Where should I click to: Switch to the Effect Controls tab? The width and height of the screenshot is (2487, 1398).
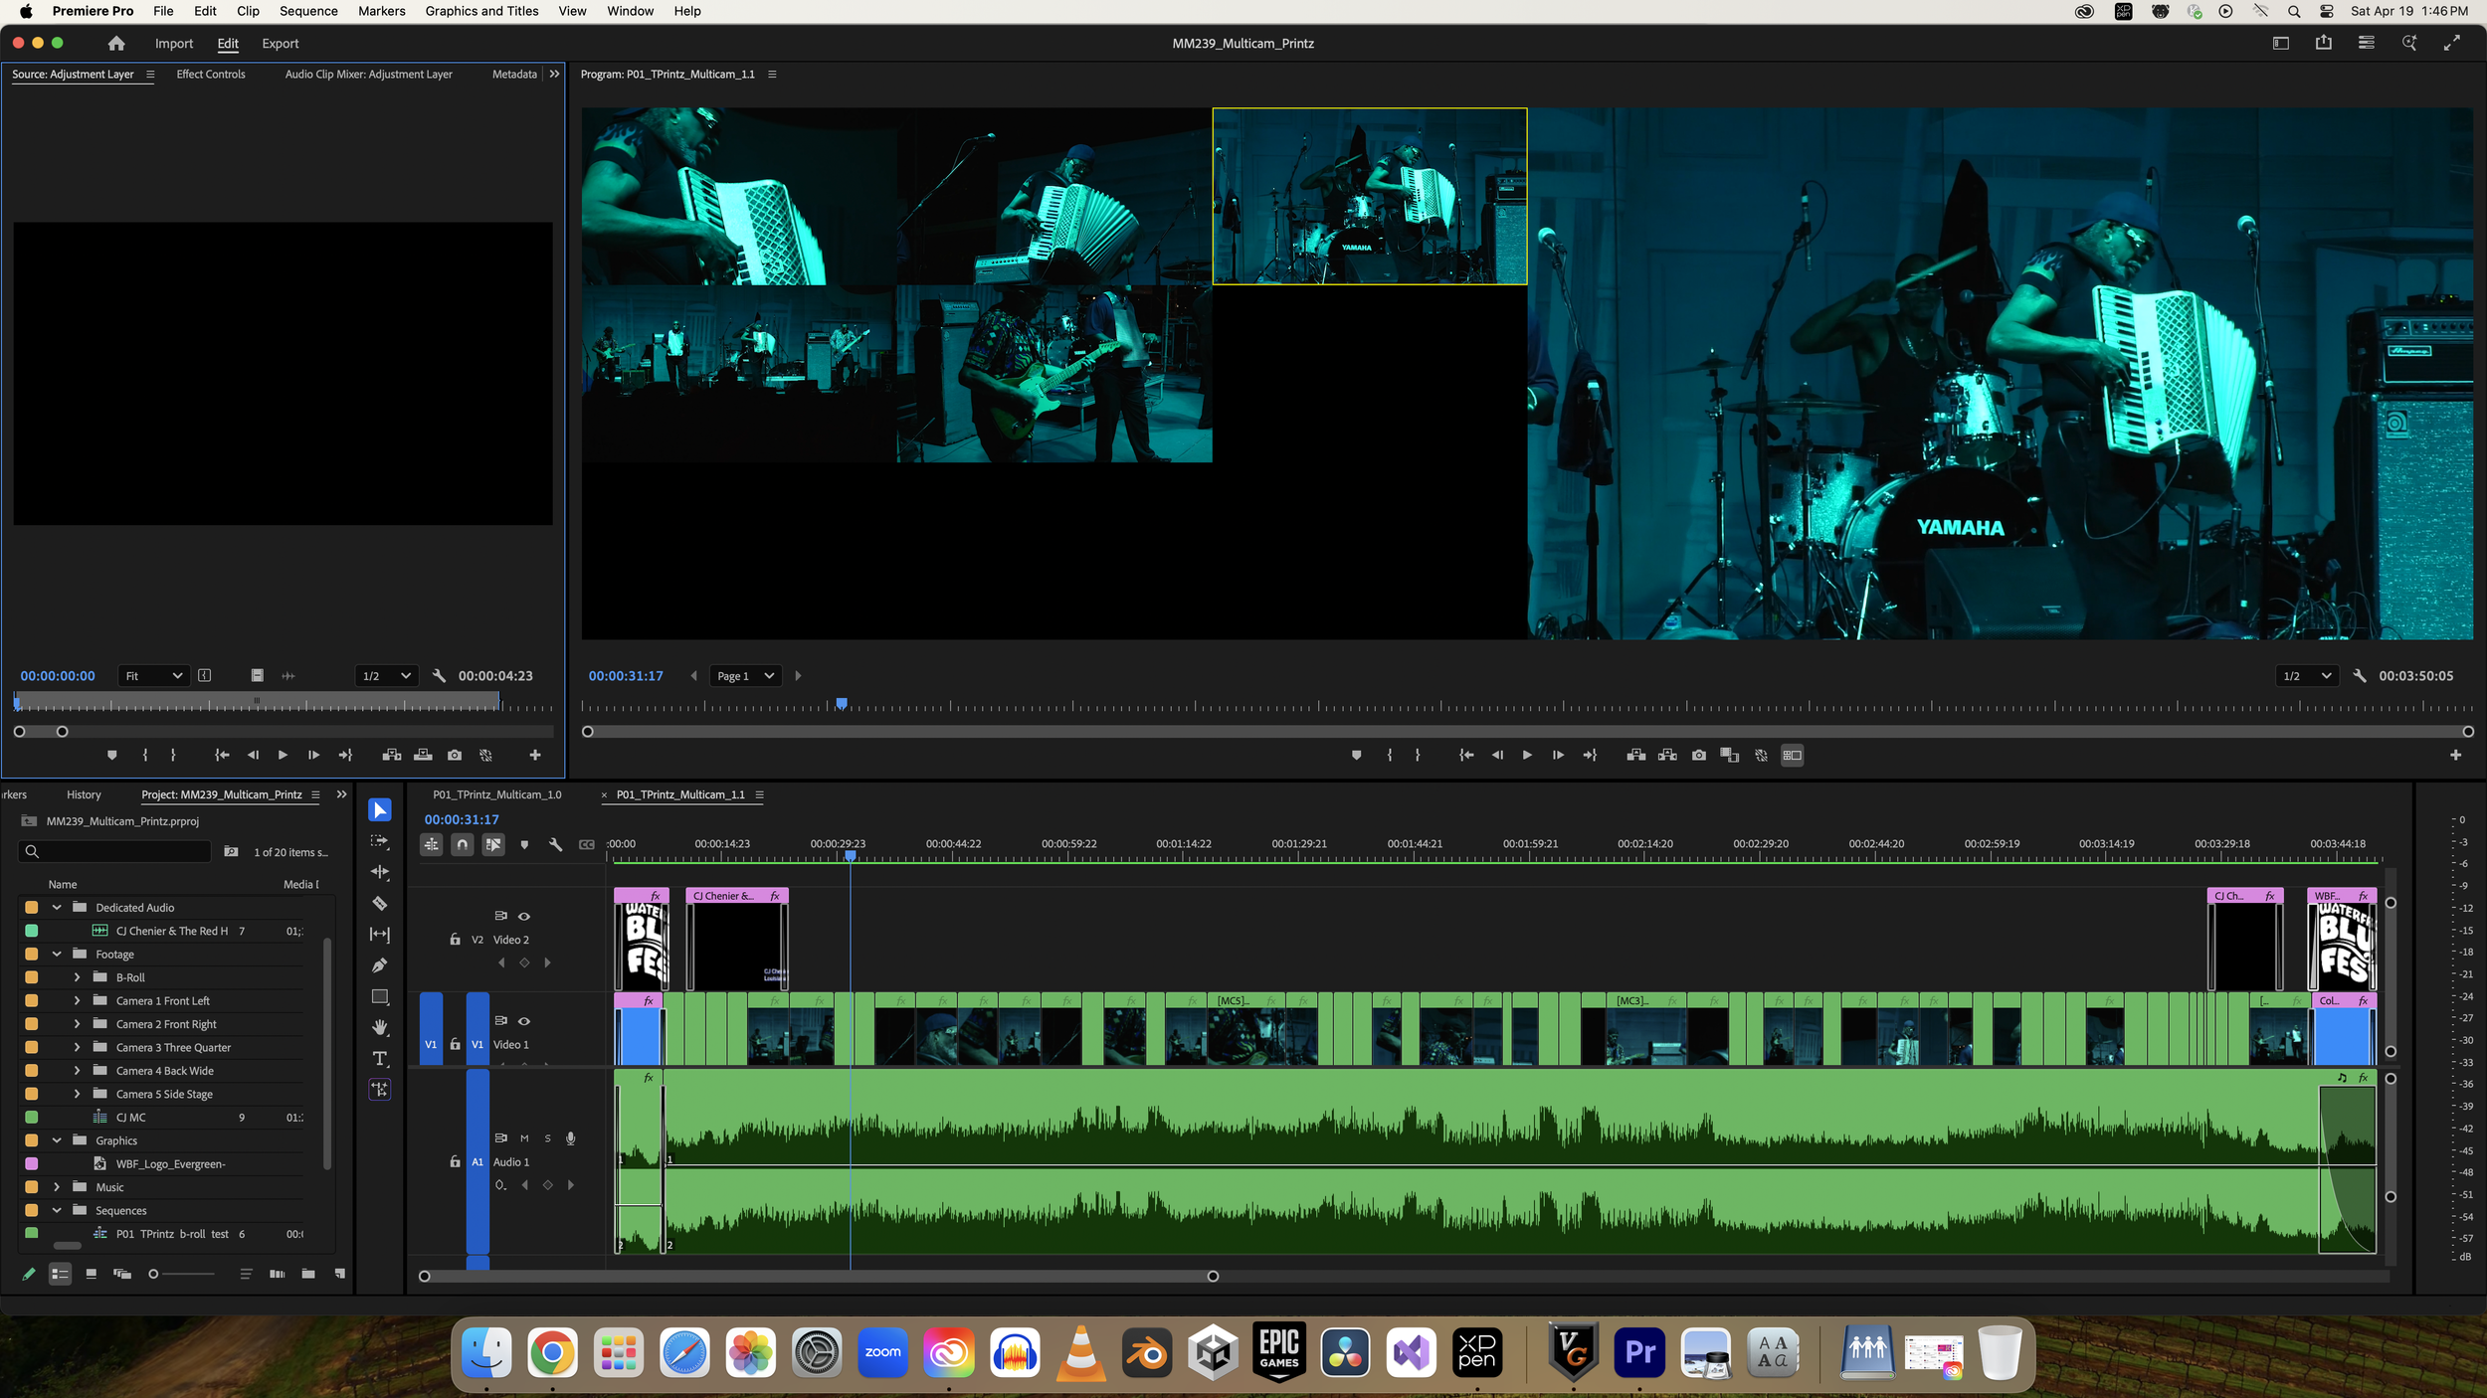[210, 75]
